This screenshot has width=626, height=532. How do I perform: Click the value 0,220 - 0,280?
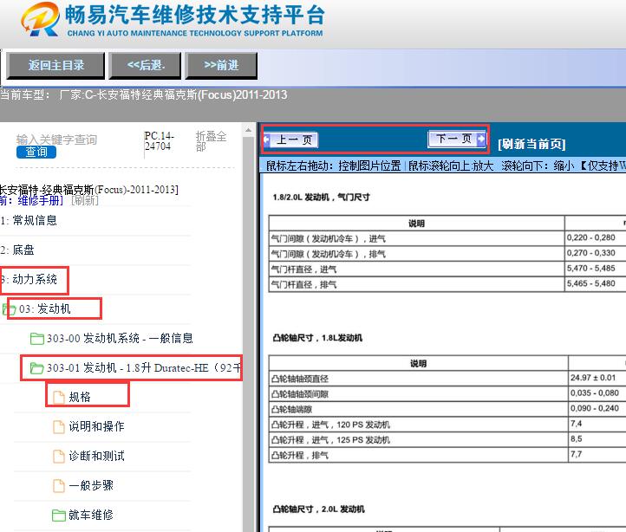tap(590, 237)
